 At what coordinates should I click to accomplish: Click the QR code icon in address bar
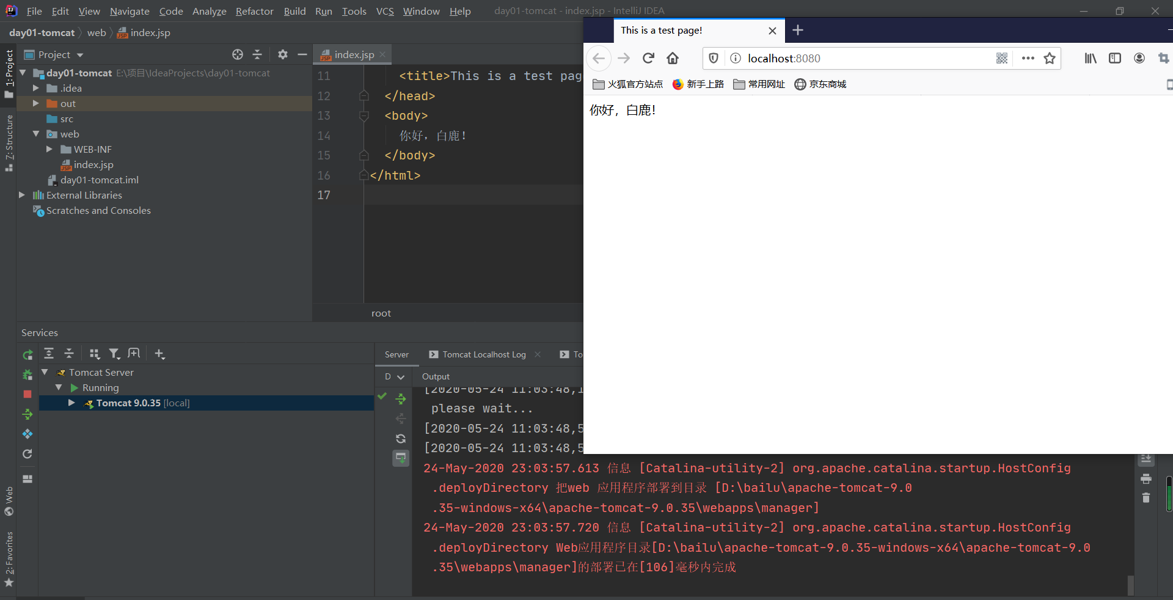(1002, 58)
